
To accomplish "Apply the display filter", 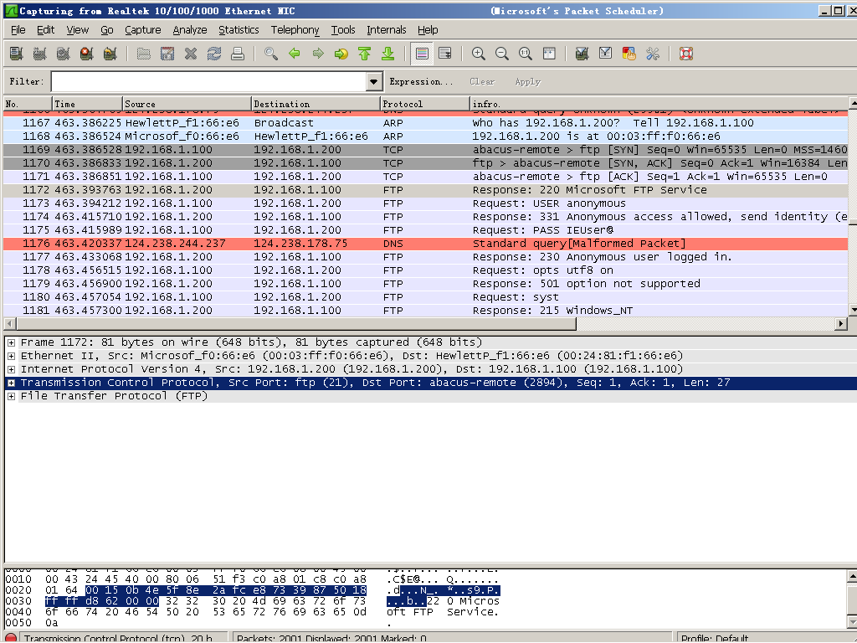I will coord(527,81).
